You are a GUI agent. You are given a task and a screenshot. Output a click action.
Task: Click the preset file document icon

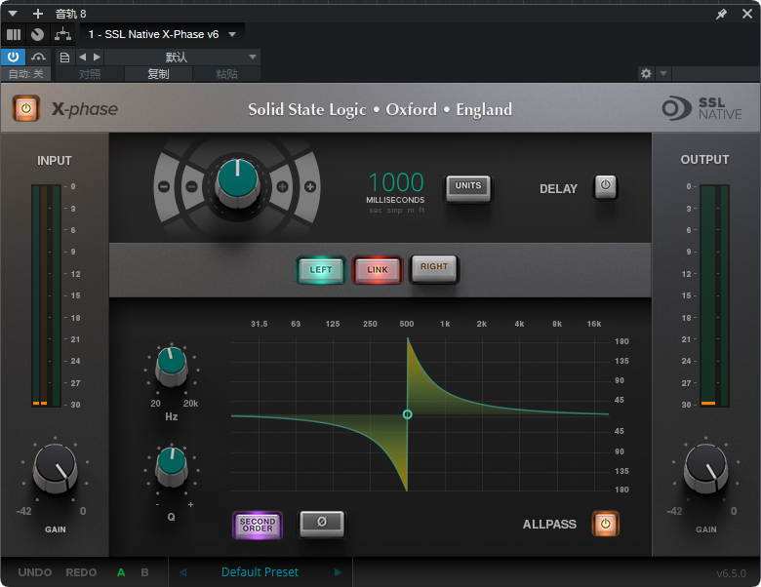point(64,58)
